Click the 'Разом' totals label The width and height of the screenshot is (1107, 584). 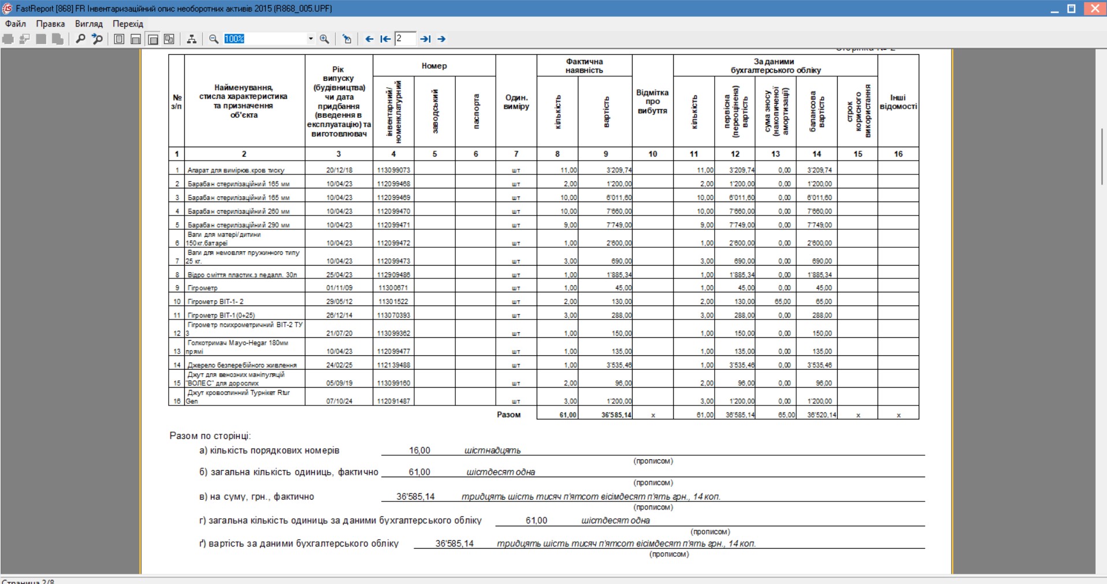pyautogui.click(x=509, y=415)
